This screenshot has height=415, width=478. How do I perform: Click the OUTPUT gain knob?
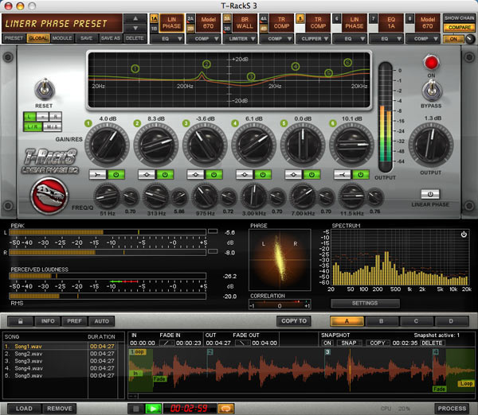[431, 146]
